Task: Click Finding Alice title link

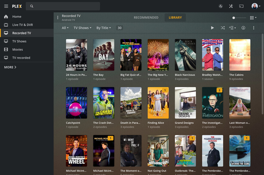Action: click(x=156, y=123)
